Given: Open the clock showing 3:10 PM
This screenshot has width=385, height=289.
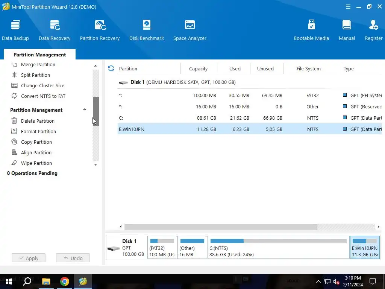Looking at the screenshot, I should [x=353, y=281].
